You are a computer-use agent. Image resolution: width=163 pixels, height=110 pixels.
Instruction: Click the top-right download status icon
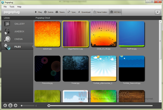158,12
